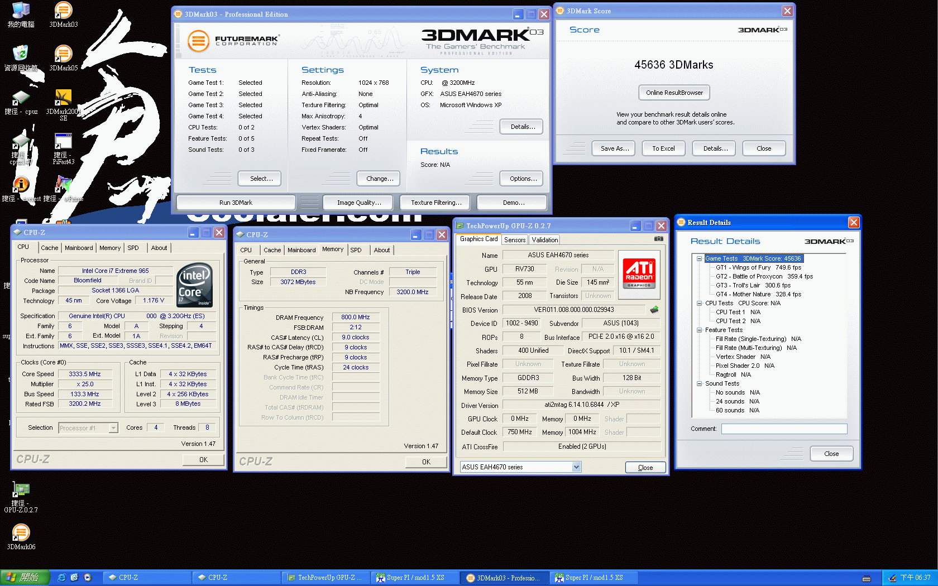The width and height of the screenshot is (938, 586).
Task: Click To Excel button
Action: click(663, 148)
